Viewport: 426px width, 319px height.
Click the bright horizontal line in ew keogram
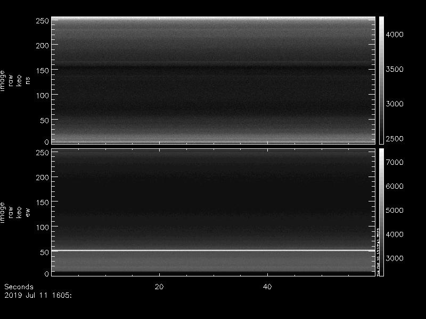click(x=214, y=250)
